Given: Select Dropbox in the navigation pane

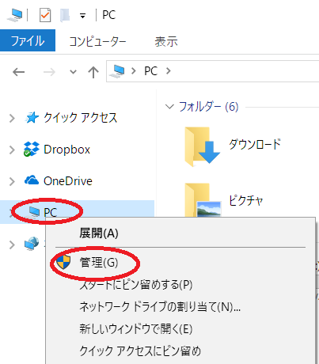Looking at the screenshot, I should (x=66, y=150).
